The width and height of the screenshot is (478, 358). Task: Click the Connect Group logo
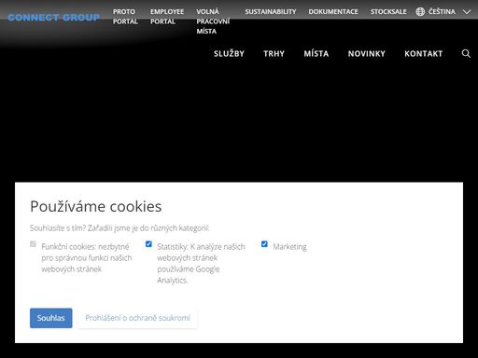point(53,18)
